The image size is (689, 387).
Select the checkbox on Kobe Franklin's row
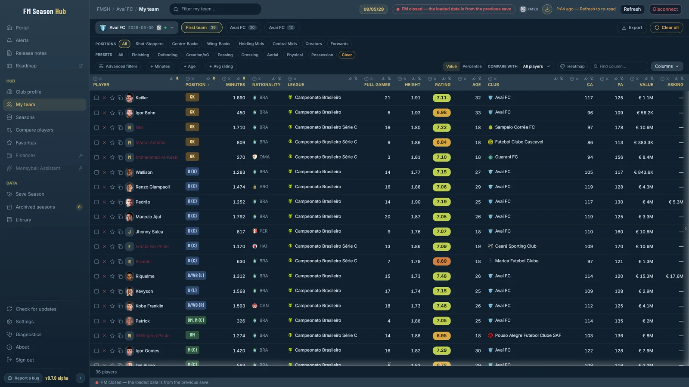[x=96, y=306]
